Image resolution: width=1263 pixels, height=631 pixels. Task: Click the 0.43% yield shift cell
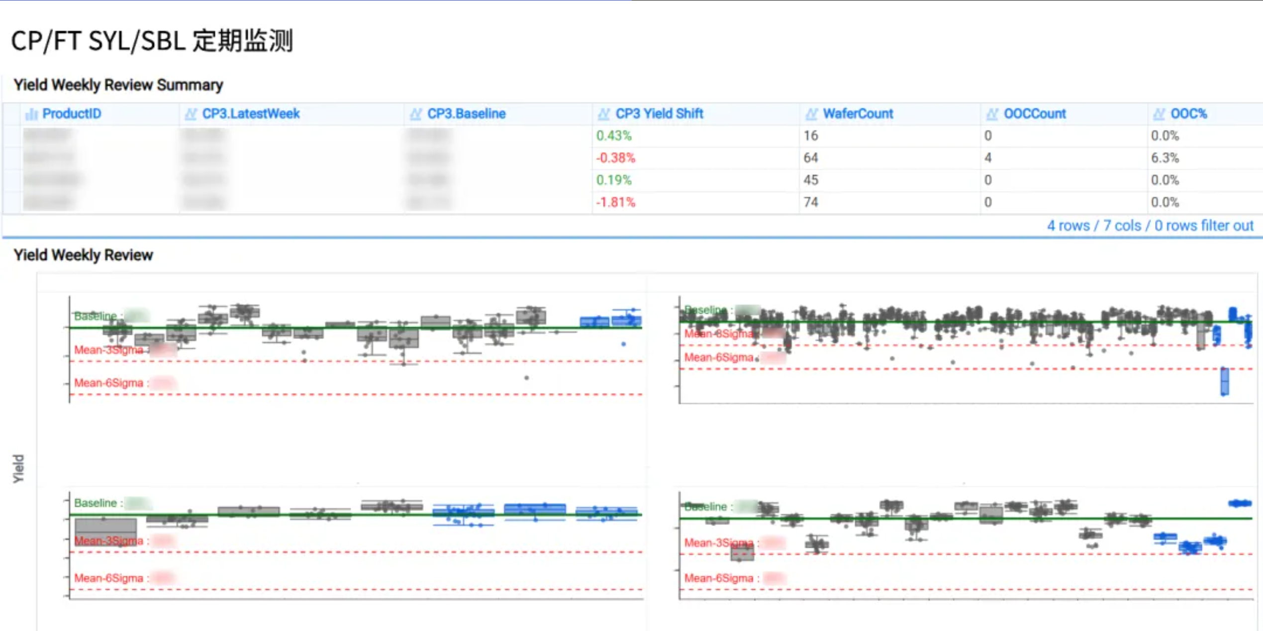coord(614,136)
